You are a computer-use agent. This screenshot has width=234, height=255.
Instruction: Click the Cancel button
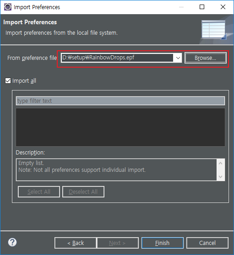[x=207, y=243]
